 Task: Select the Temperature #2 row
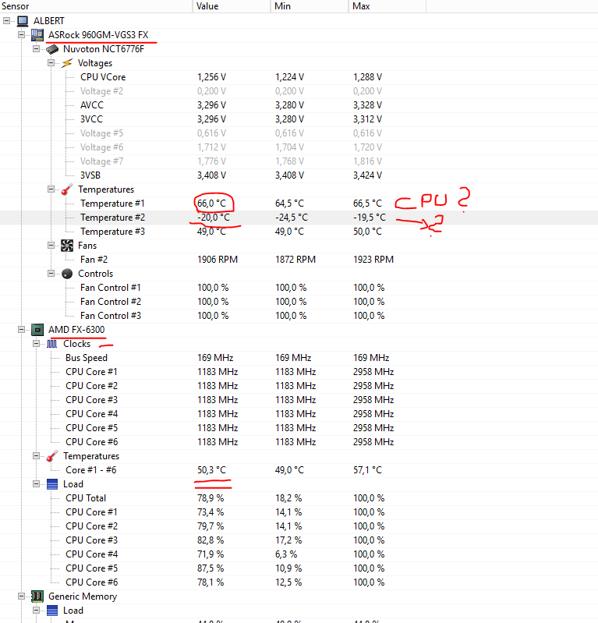[299, 218]
